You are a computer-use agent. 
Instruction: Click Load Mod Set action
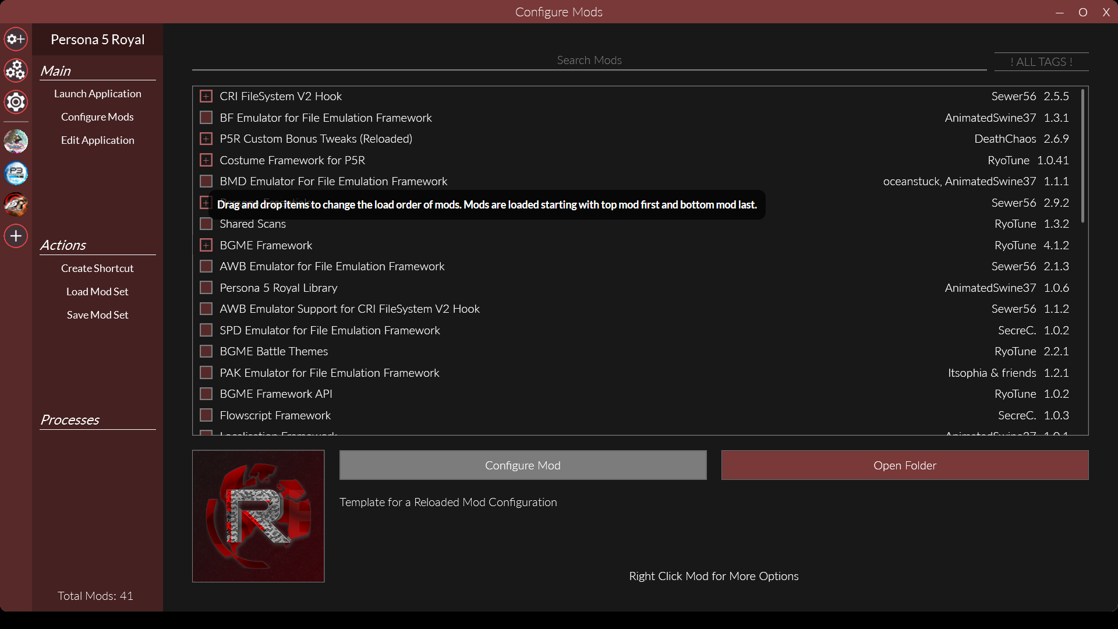[98, 292]
